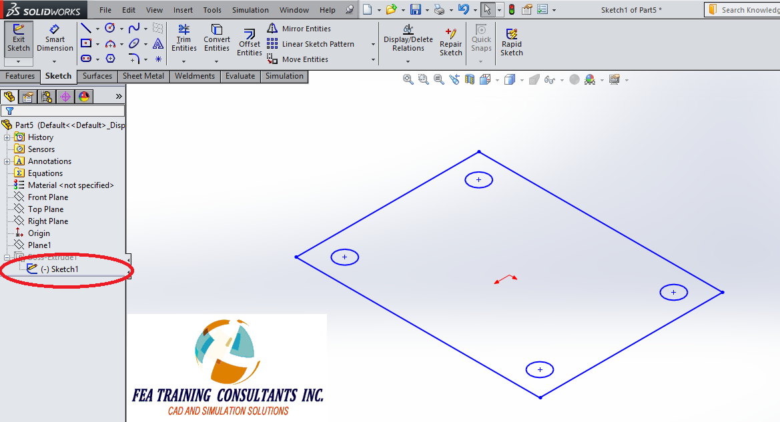Open the Line tool flyout arrow
The height and width of the screenshot is (422, 780).
[97, 28]
